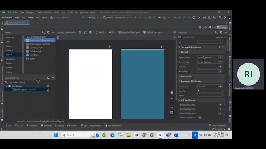Open the Build menu
Screen dimensions: 266x149
(x=57, y=12)
